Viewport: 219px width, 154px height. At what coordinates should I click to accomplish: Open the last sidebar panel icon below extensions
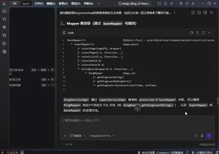click(4, 52)
